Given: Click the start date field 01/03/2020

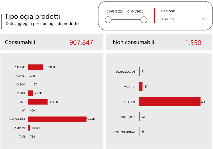Looking at the screenshot, I should 115,11.
